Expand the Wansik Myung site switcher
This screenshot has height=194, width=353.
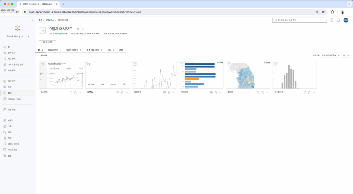[x=18, y=36]
